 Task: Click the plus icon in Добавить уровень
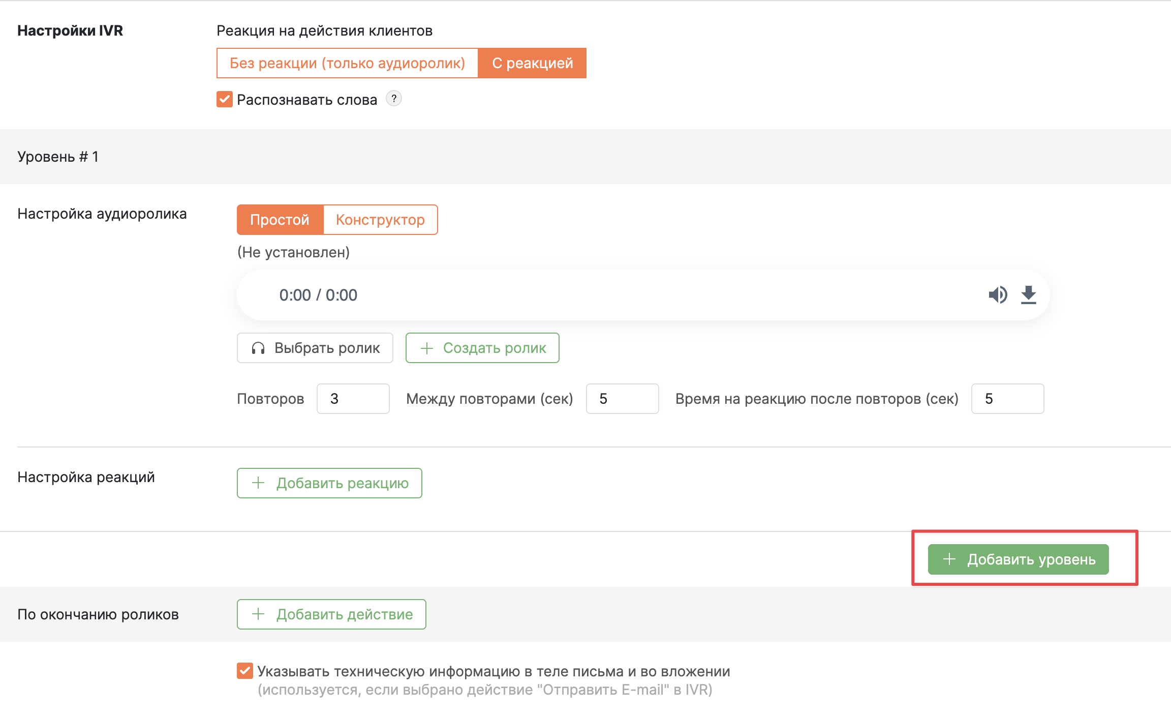click(x=949, y=559)
